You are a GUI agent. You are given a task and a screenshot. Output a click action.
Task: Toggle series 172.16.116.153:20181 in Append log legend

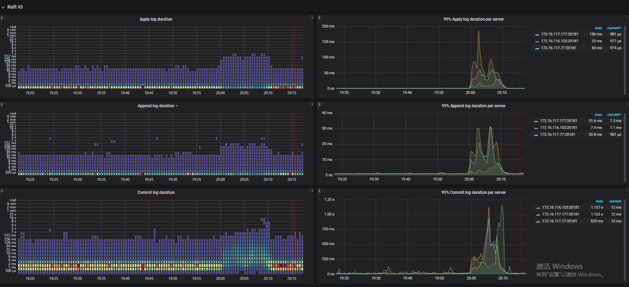[x=558, y=128]
